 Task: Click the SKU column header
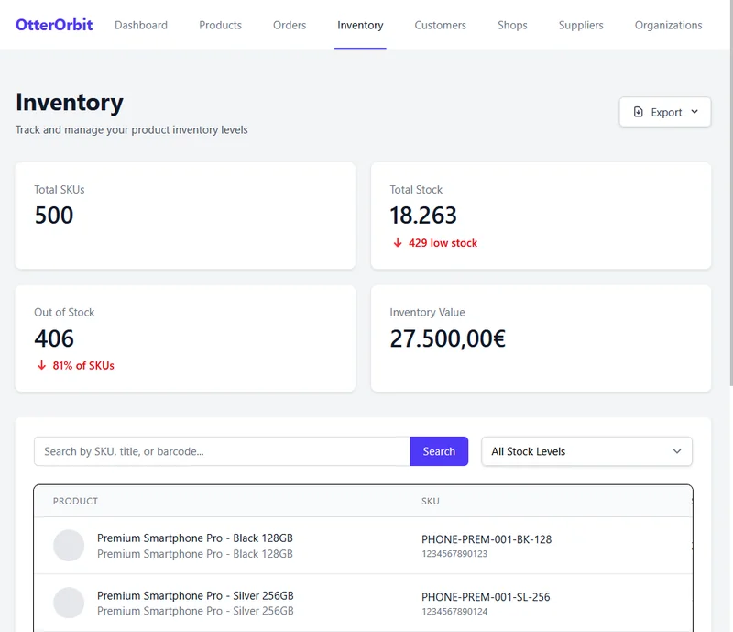[430, 501]
